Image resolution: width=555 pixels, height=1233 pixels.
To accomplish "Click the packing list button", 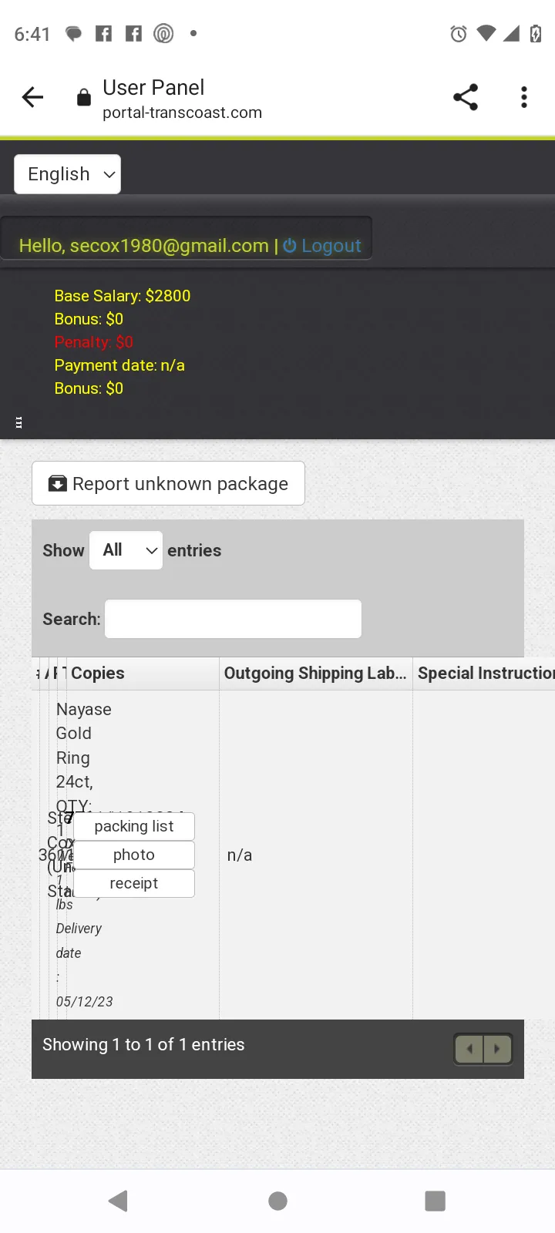I will tap(134, 826).
